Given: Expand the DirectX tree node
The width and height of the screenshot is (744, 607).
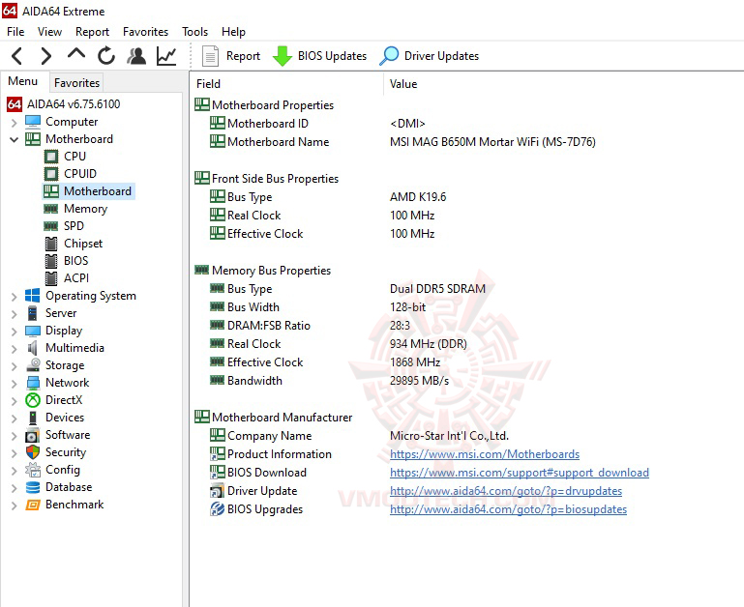Looking at the screenshot, I should pyautogui.click(x=15, y=401).
